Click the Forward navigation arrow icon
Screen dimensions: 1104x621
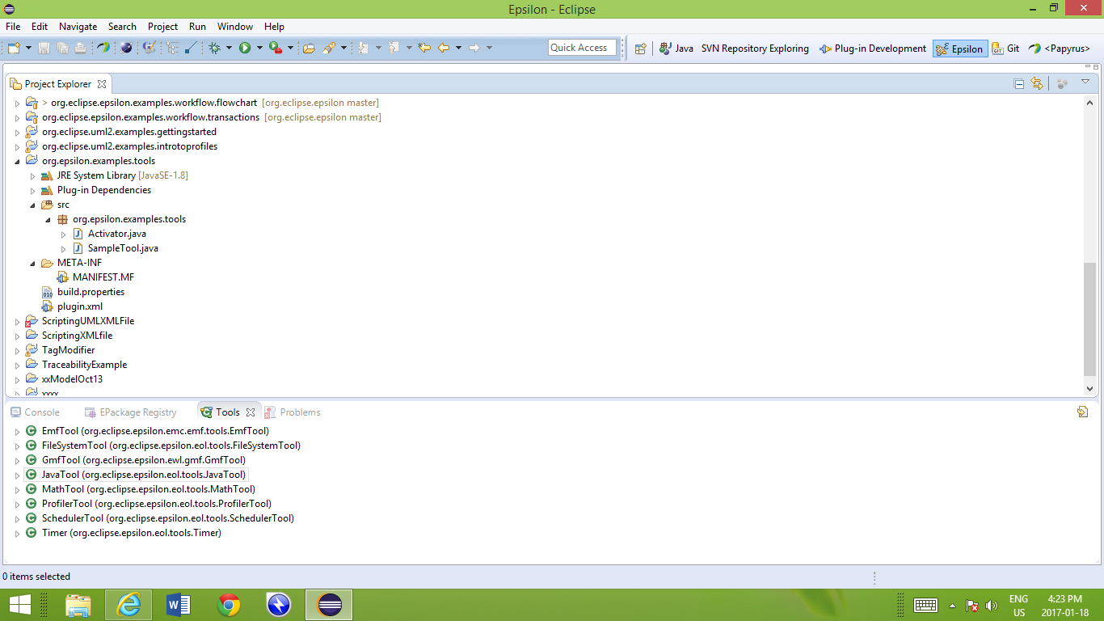pyautogui.click(x=474, y=49)
